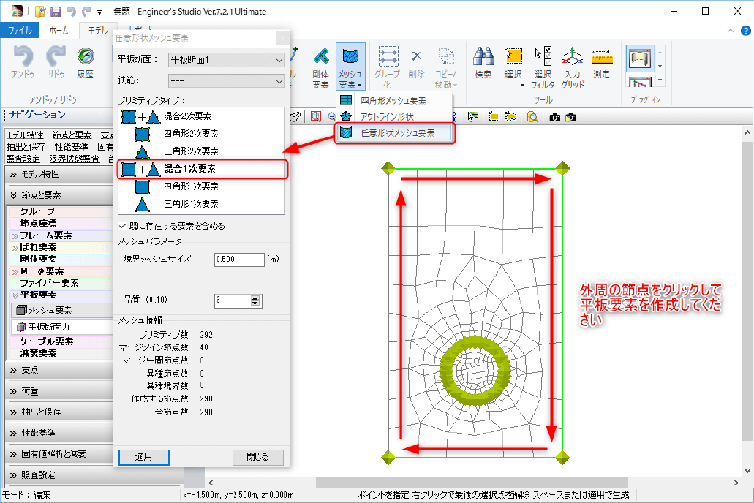Viewport: 754px width, 503px height.
Task: Click the 品質 spinner stepper
Action: click(x=255, y=300)
